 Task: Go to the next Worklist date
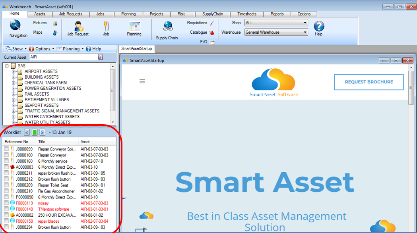(42, 132)
